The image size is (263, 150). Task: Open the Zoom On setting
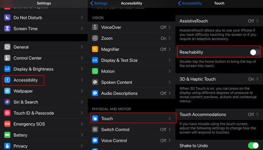click(x=131, y=38)
